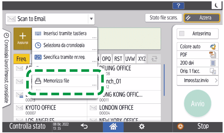Click the 123 icon for Specifica tramite nr.reg.

pos(38,57)
